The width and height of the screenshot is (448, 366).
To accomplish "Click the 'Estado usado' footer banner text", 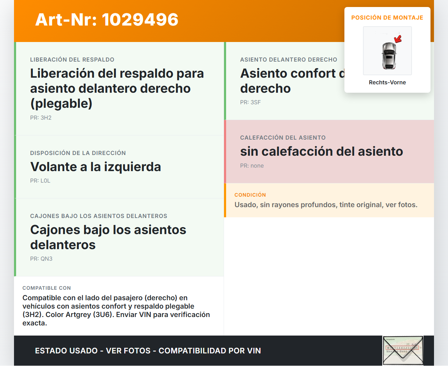I will point(148,351).
